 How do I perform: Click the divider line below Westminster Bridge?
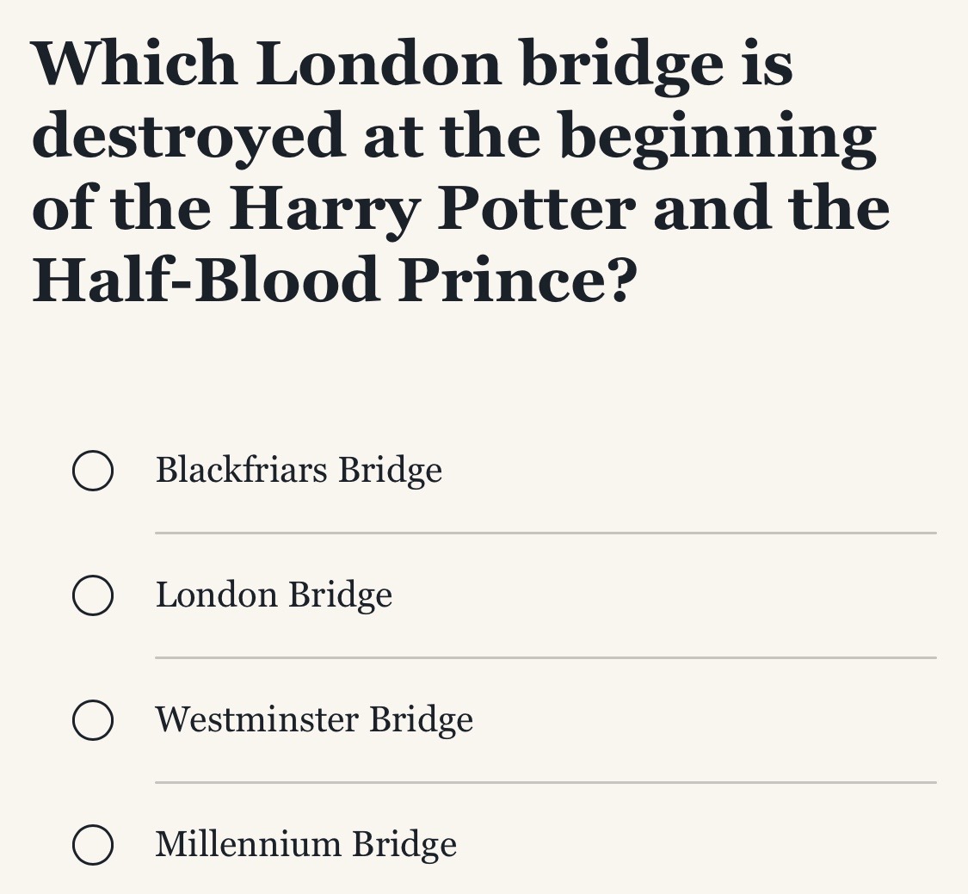(x=545, y=783)
